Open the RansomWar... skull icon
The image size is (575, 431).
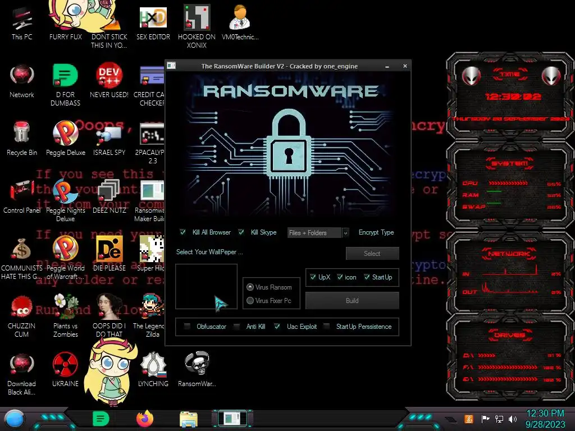197,370
